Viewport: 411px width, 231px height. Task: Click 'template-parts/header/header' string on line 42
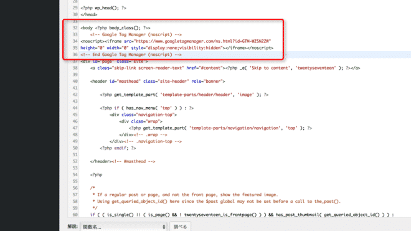(x=196, y=95)
